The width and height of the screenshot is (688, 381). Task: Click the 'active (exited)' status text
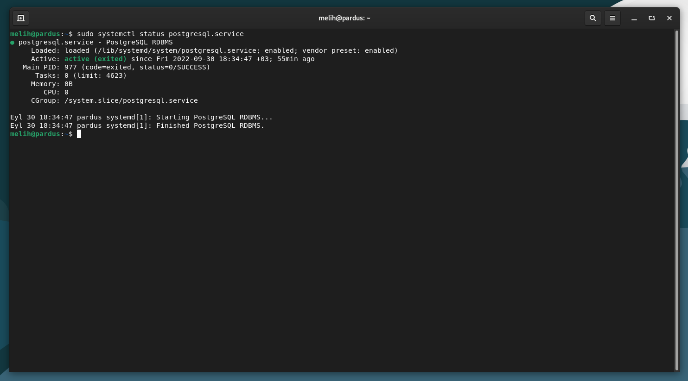click(x=96, y=59)
